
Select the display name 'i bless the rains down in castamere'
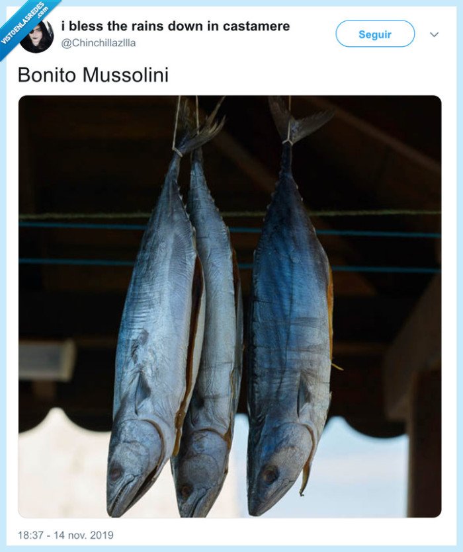click(175, 25)
